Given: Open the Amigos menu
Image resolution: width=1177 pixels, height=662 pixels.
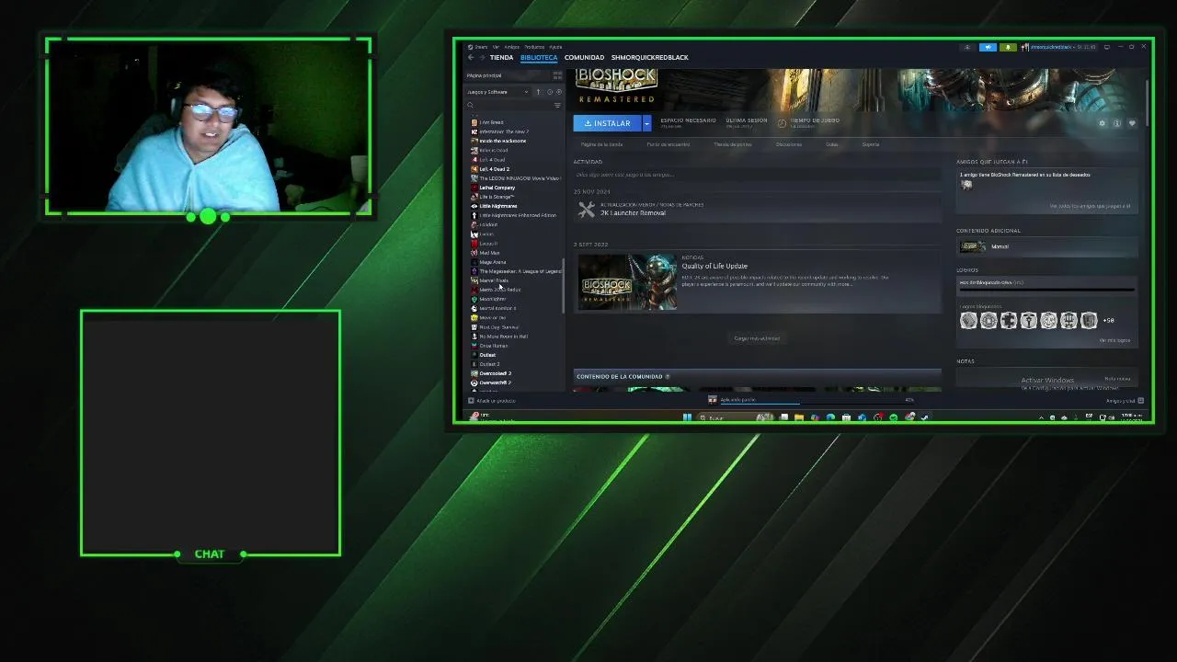Looking at the screenshot, I should 511,47.
